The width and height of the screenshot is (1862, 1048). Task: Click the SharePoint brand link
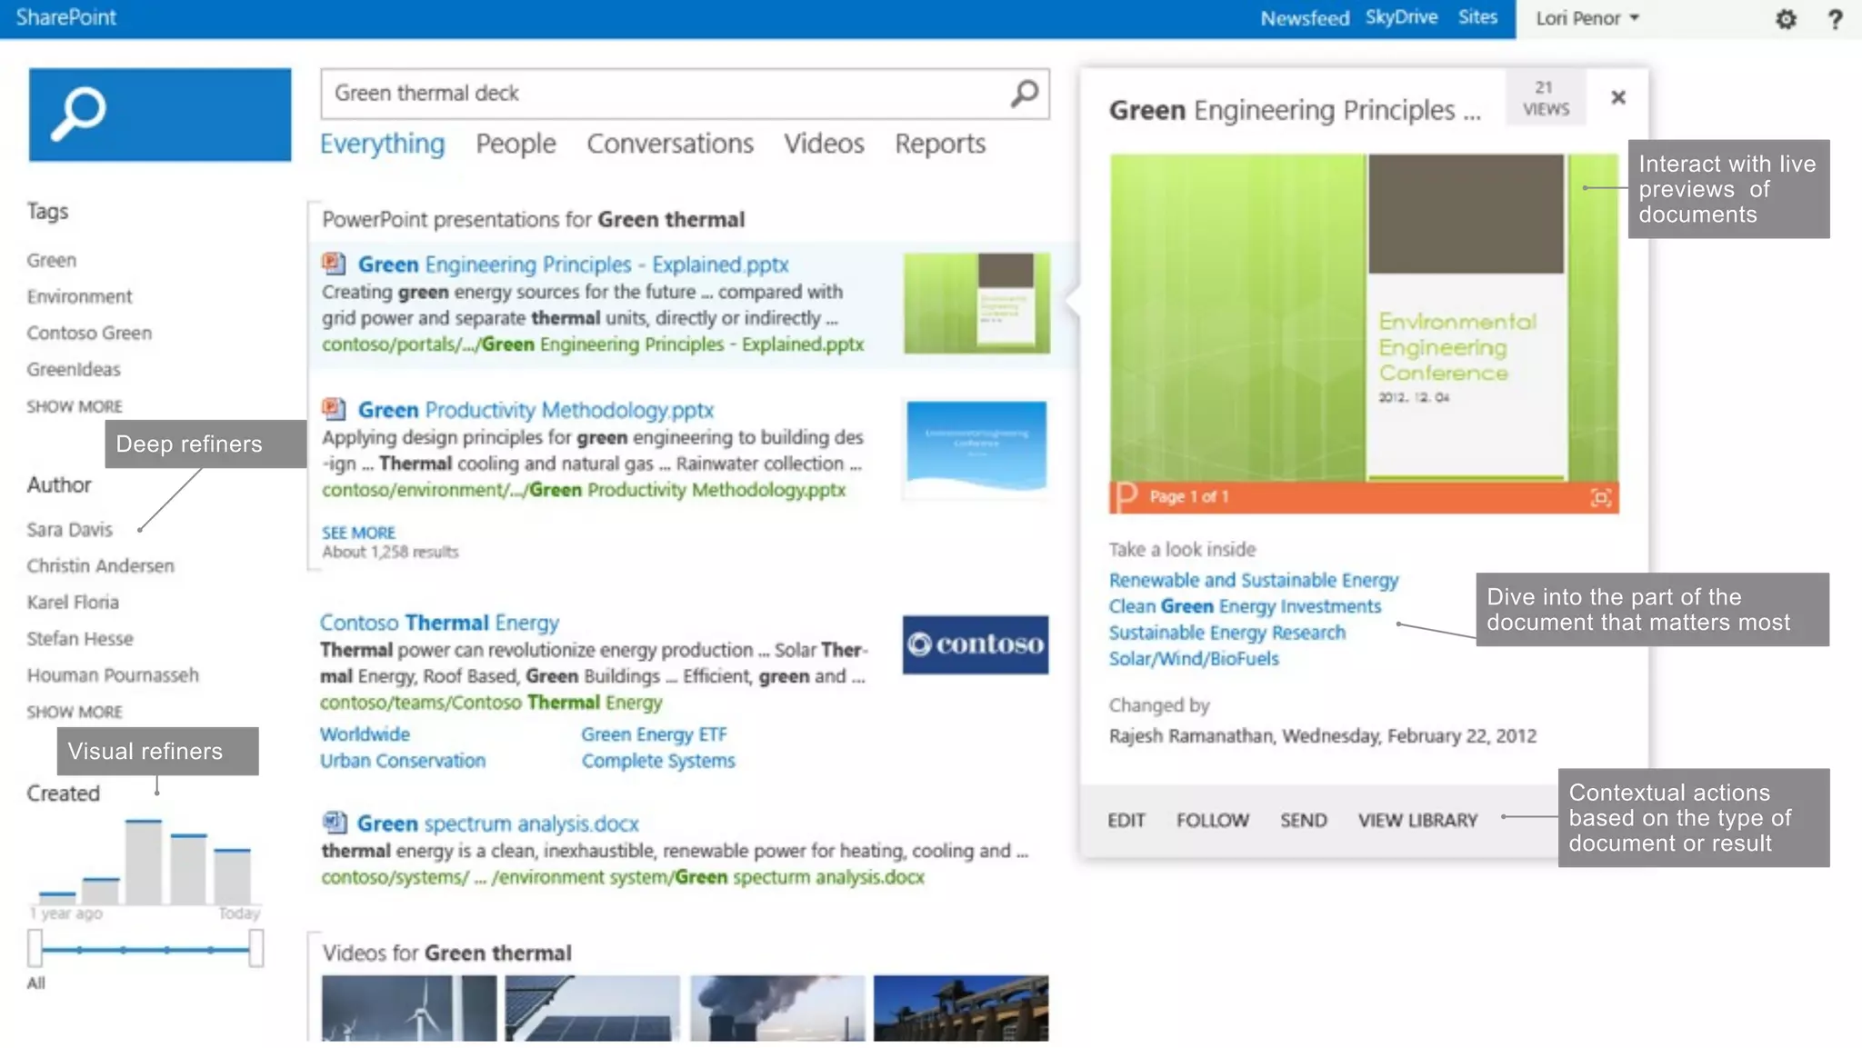[x=65, y=17]
